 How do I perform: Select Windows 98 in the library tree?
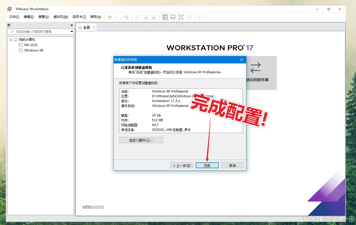click(x=34, y=50)
